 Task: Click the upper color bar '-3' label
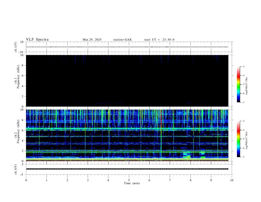coord(243,66)
